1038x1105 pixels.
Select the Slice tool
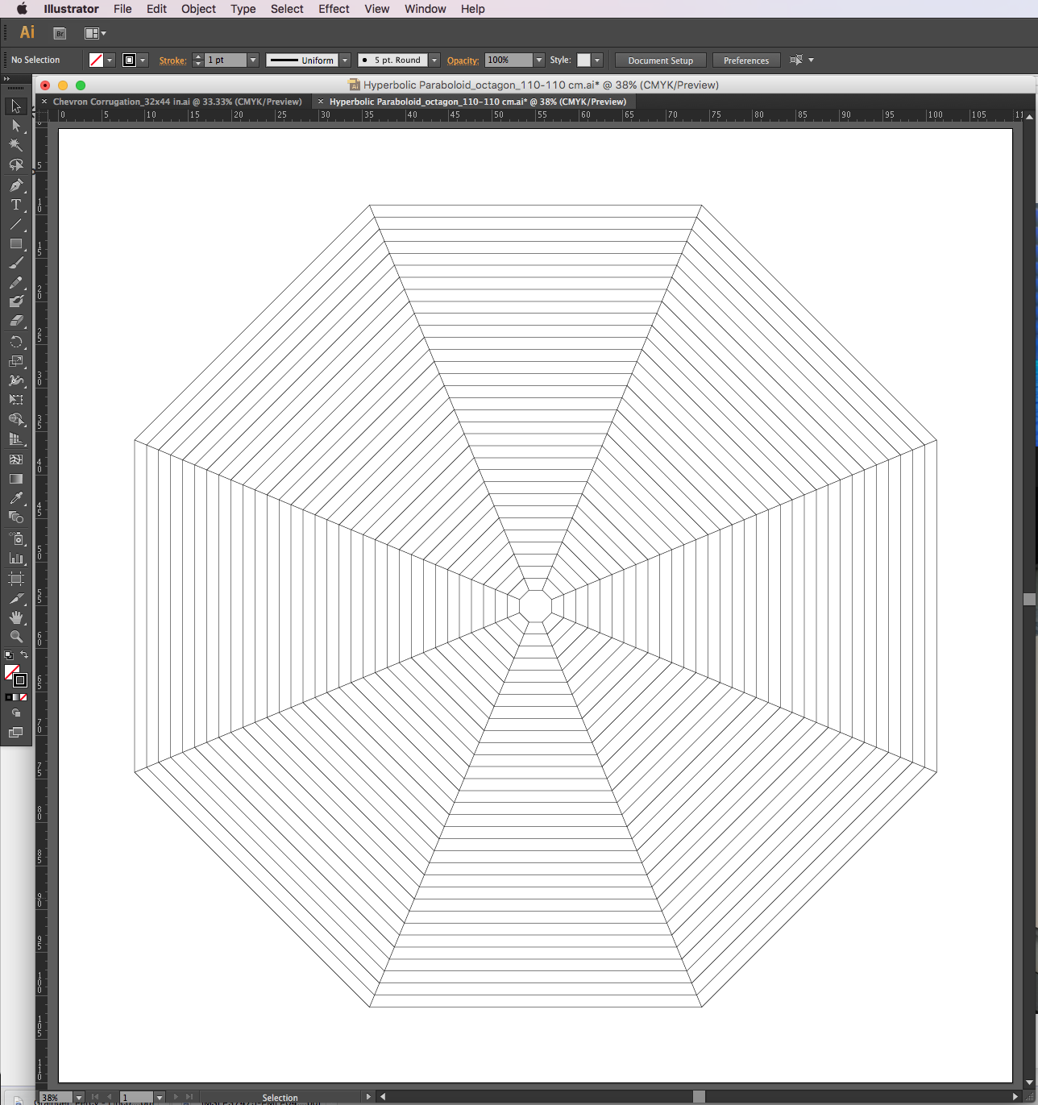(15, 598)
